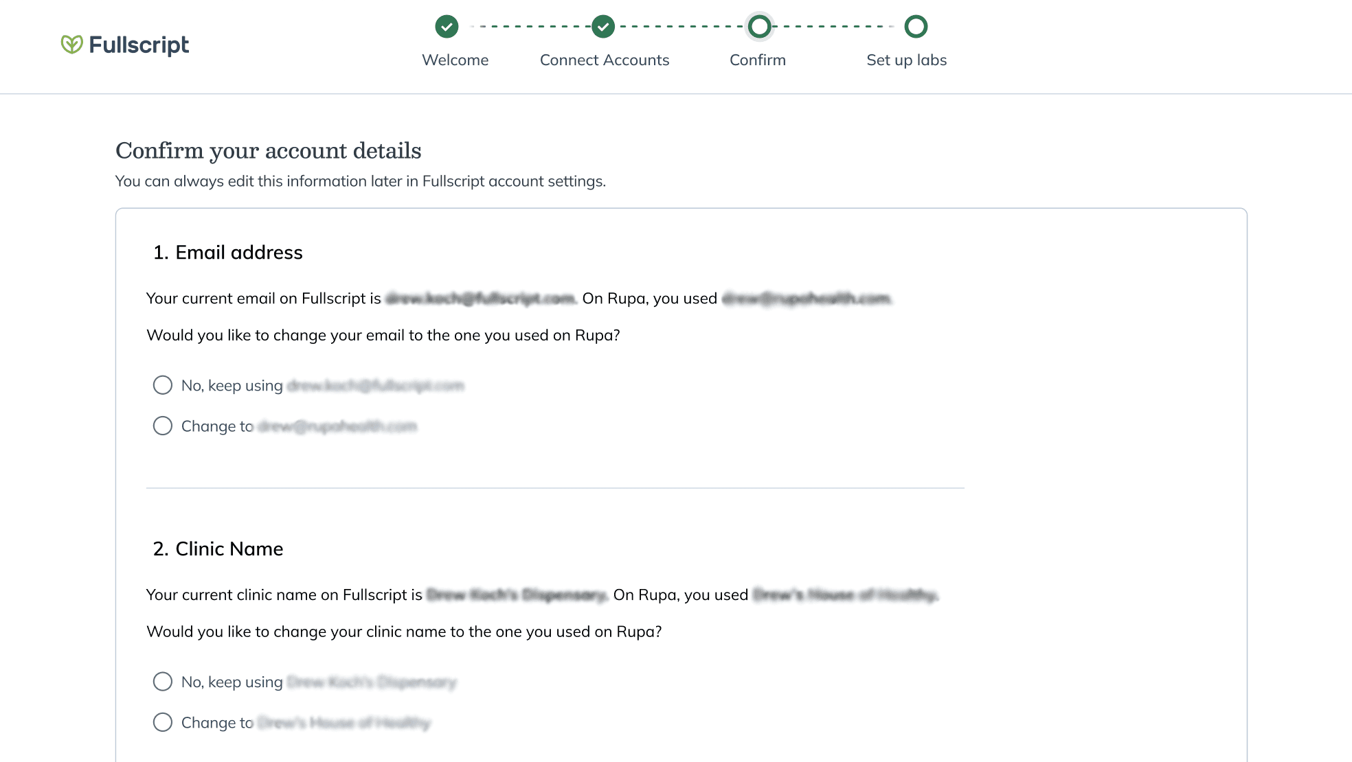Click the "Change to" clinic option text
This screenshot has height=762, width=1352.
coord(217,723)
